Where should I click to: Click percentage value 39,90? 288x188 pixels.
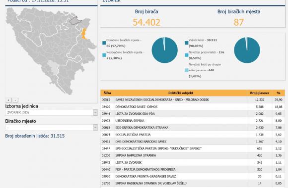tap(279, 100)
